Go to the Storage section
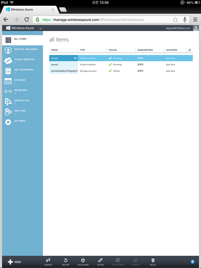 pos(22,81)
